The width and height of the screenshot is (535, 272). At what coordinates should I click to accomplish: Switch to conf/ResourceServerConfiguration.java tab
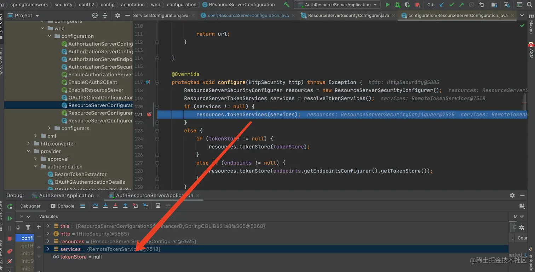[248, 16]
